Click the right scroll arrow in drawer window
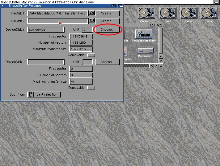The height and width of the screenshot is (166, 220). click(156, 65)
